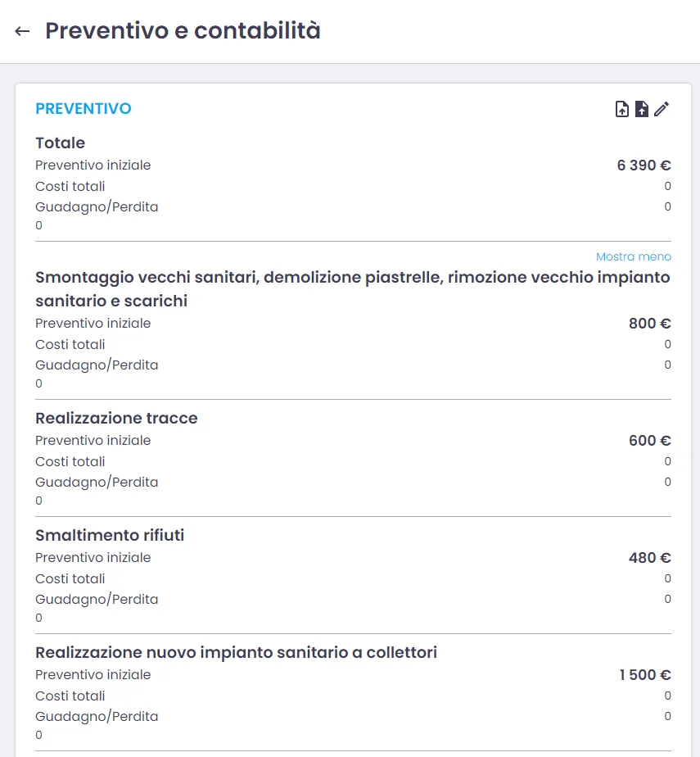The image size is (700, 757).
Task: Click the 800 € preventivo amount
Action: (x=649, y=324)
